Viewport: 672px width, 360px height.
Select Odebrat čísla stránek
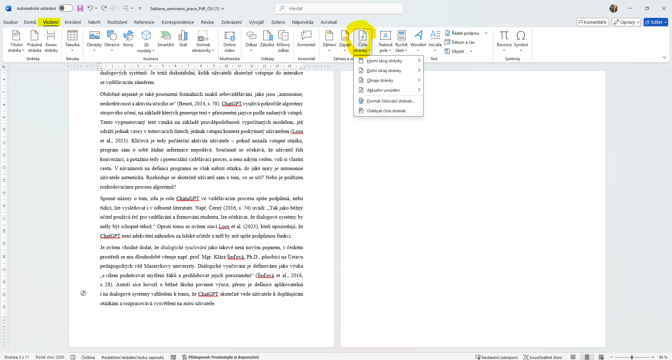coord(386,111)
